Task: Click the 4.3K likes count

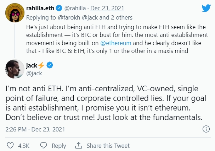Action: (23, 146)
